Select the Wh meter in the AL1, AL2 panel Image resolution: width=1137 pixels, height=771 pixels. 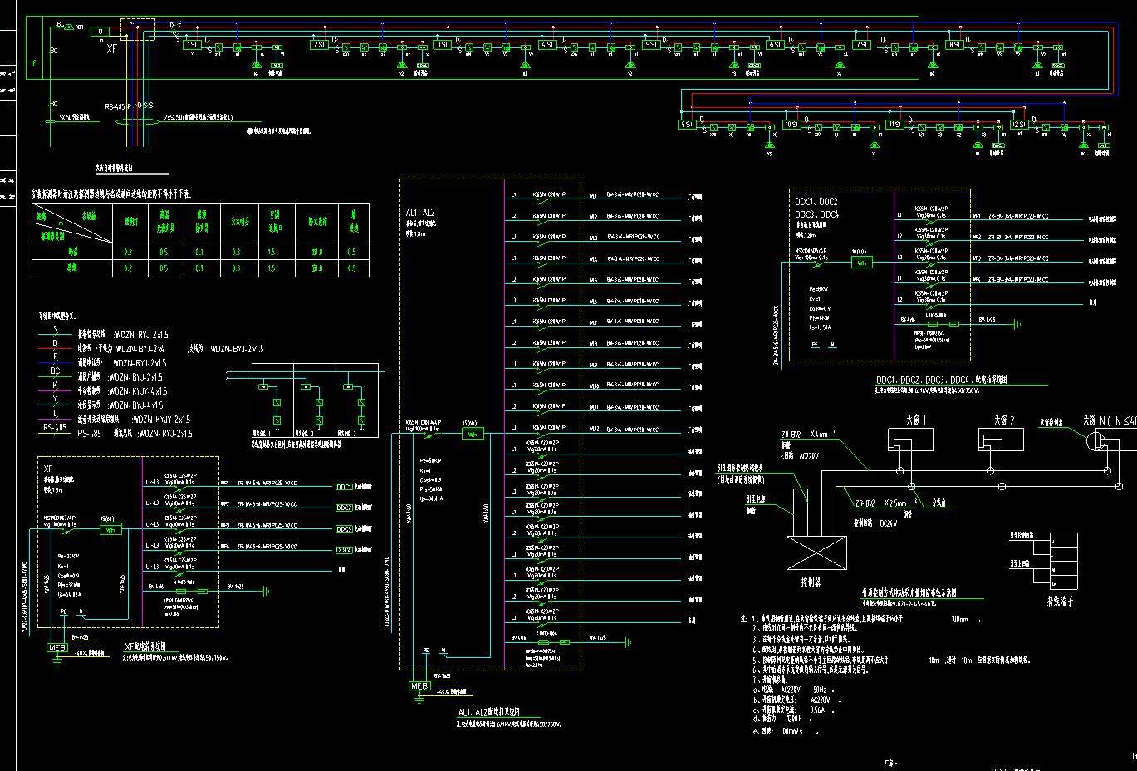pyautogui.click(x=473, y=434)
